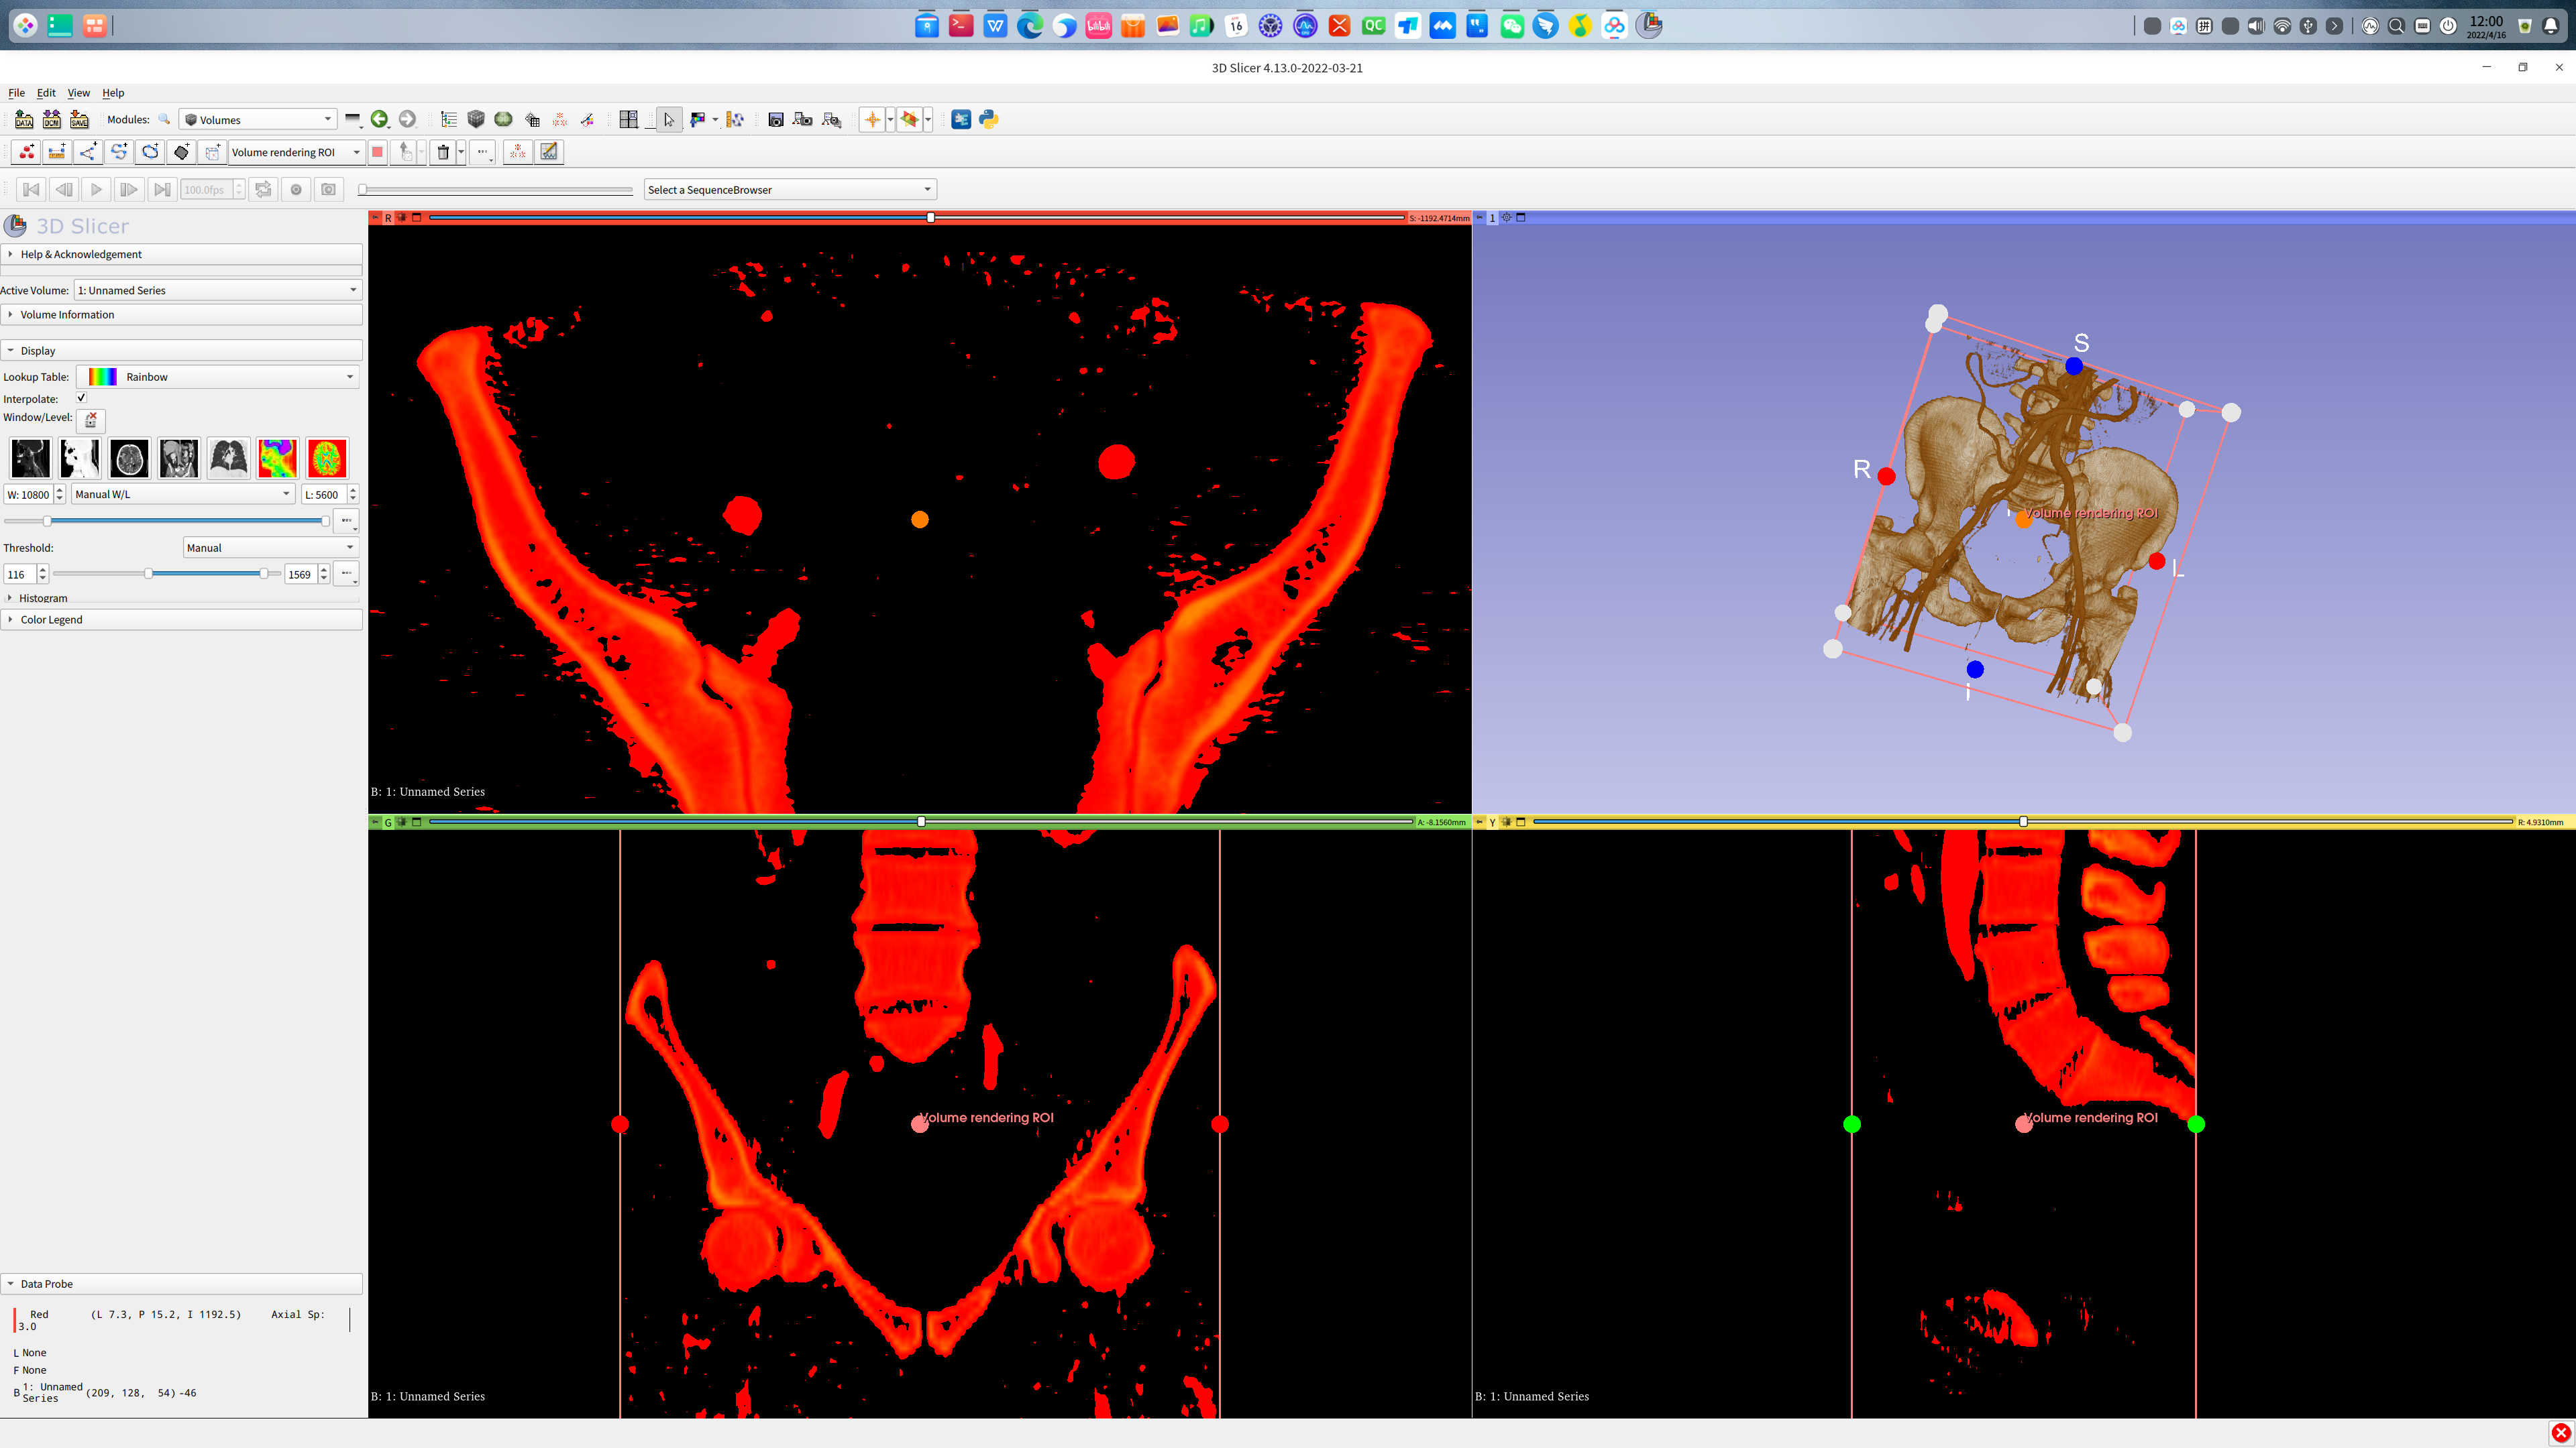This screenshot has height=1448, width=2576.
Task: Open the Edit menu
Action: click(46, 92)
